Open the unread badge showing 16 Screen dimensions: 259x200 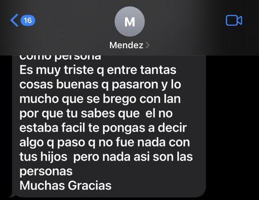(x=28, y=20)
